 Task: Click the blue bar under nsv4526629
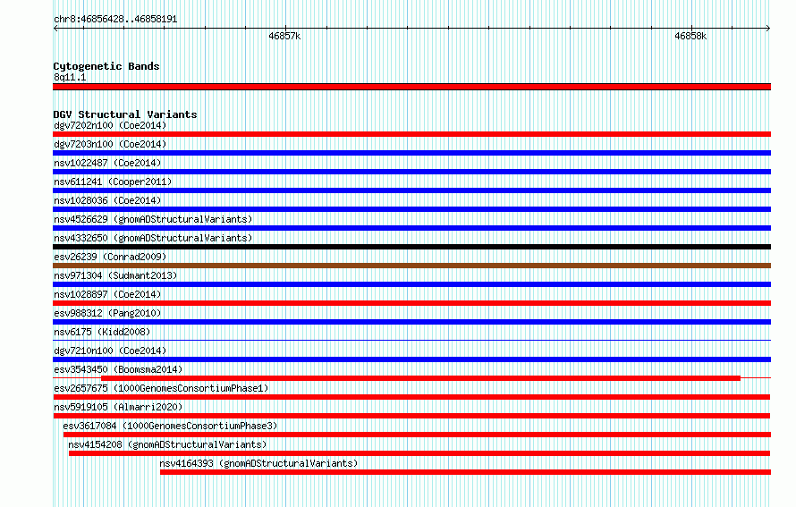click(411, 228)
